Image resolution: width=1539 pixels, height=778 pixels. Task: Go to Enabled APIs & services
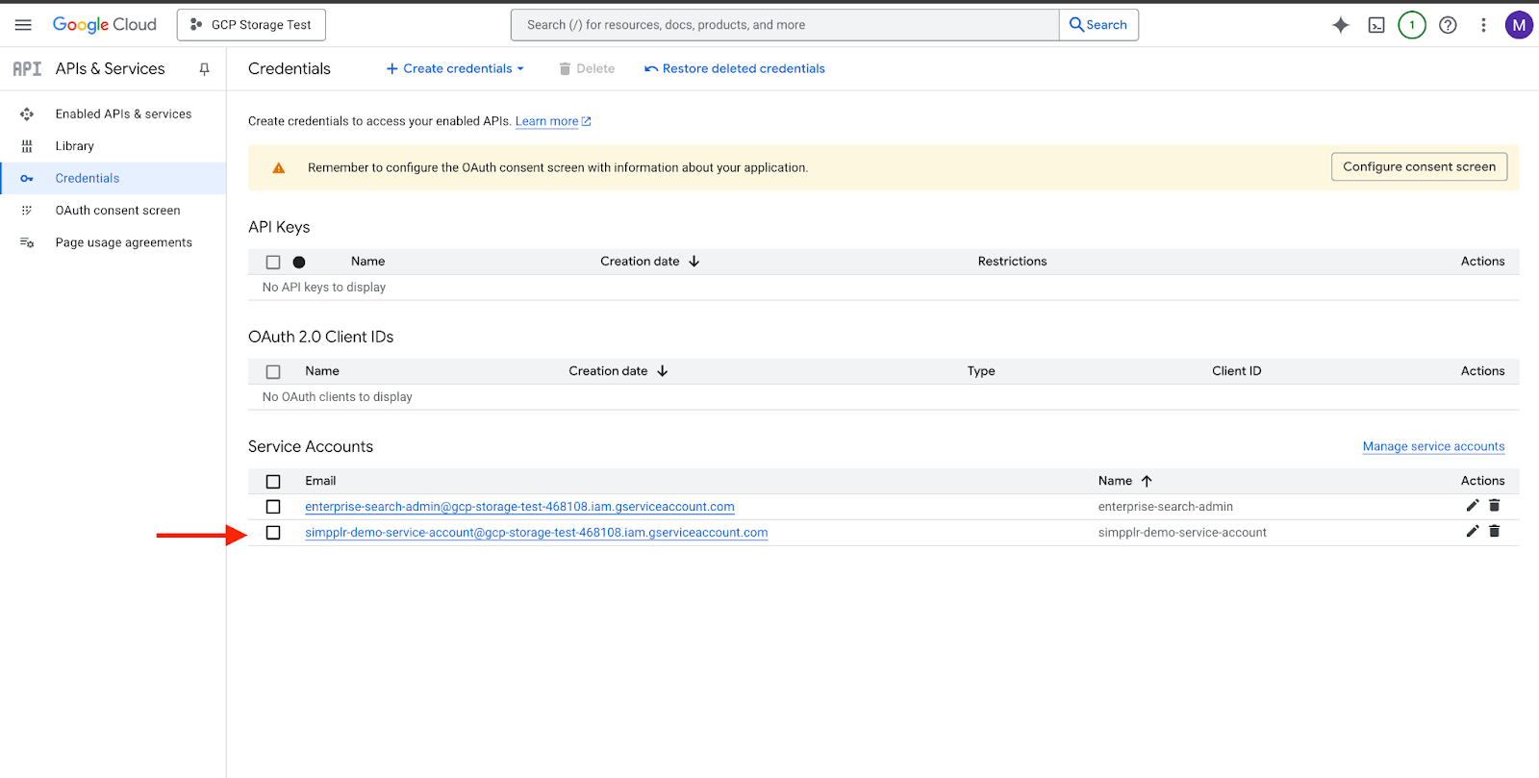click(x=123, y=114)
